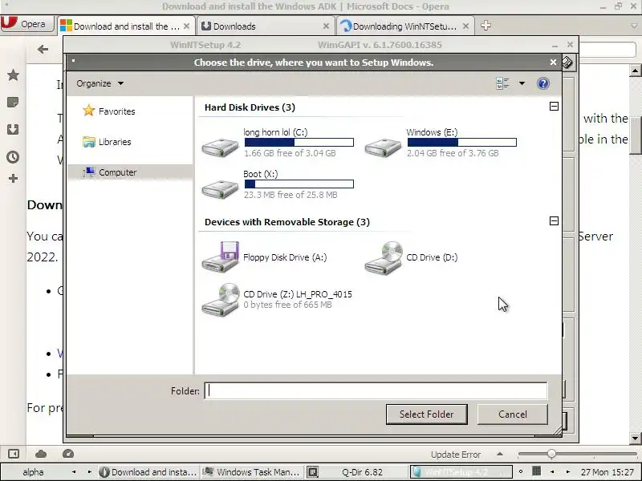
Task: Open Opera's downloads icon in the sidebar
Action: tap(13, 130)
